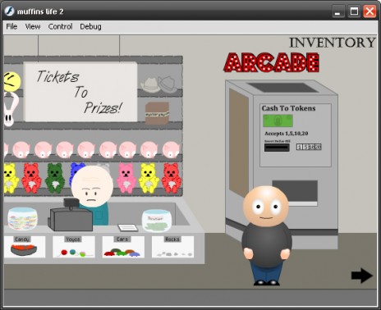Choose the 5 dollar button on token machine
The width and height of the screenshot is (381, 310).
coord(306,147)
